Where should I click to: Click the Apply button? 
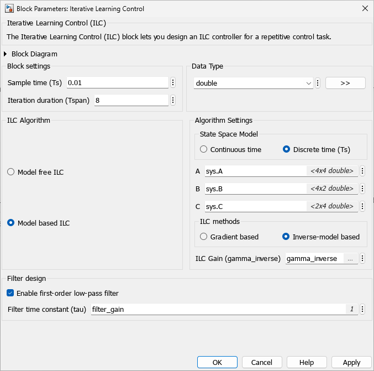(352, 362)
